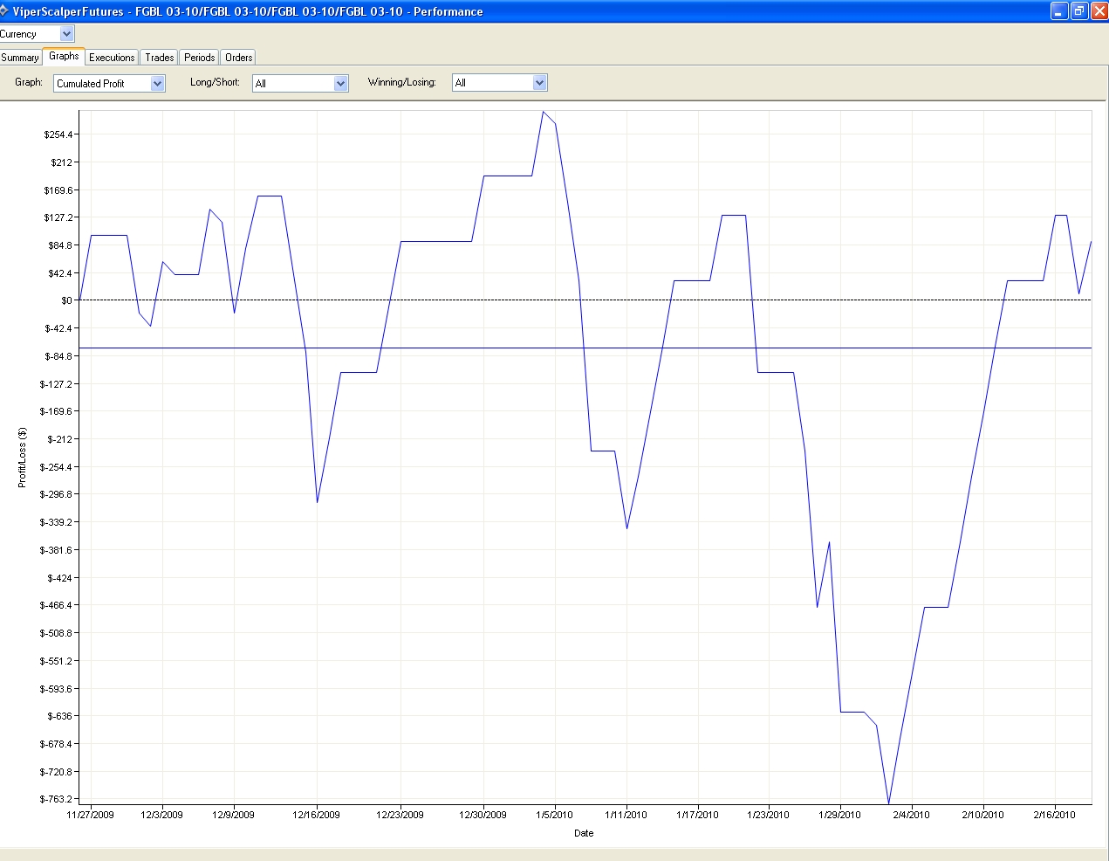
Task: Click the 1/29/2010 date label
Action: coord(839,815)
